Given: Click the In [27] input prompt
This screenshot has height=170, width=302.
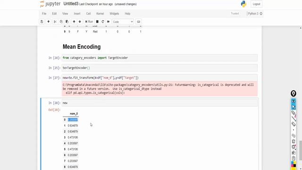Looking at the screenshot, I should click(54, 78).
